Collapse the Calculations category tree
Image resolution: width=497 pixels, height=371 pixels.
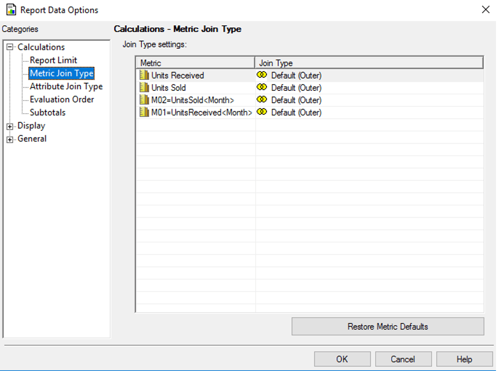click(x=10, y=47)
